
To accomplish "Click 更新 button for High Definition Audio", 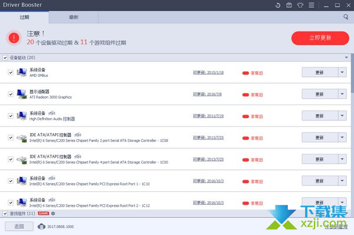I will click(x=320, y=116).
